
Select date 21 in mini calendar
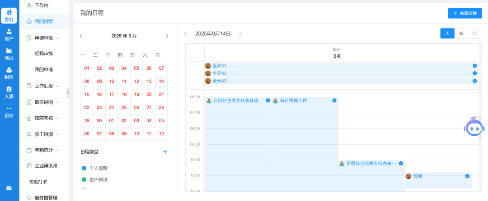click(x=161, y=94)
